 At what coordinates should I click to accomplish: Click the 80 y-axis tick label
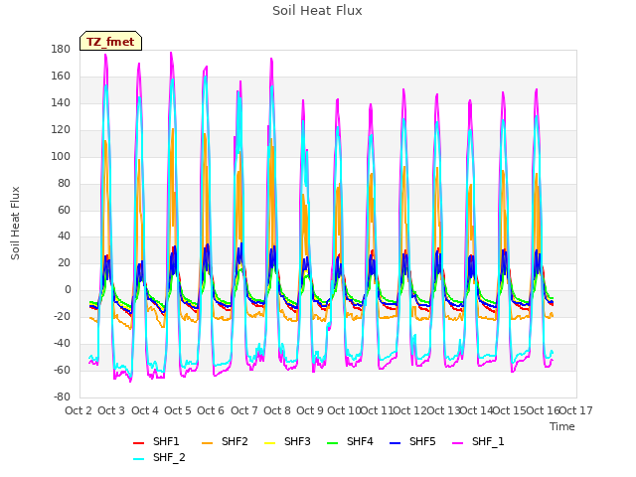click(x=64, y=183)
